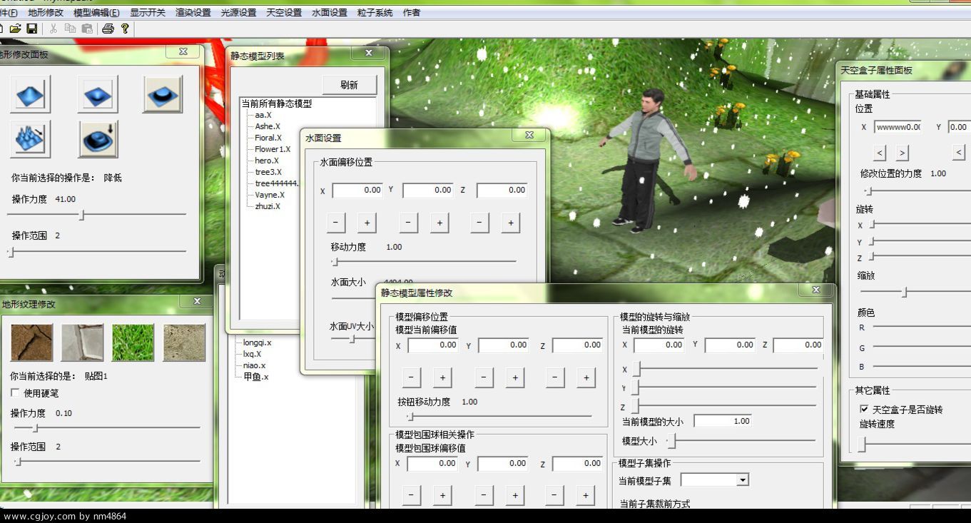The height and width of the screenshot is (523, 971).
Task: Click the Save floppy disk toolbar icon
Action: [32, 29]
